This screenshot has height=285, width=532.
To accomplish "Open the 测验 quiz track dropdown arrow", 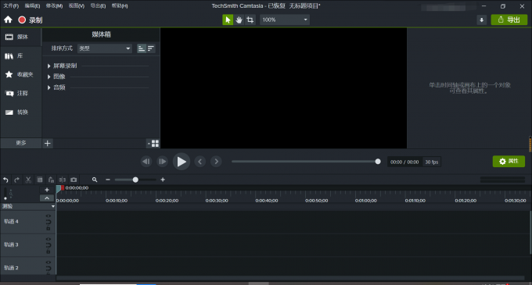I will 53,206.
